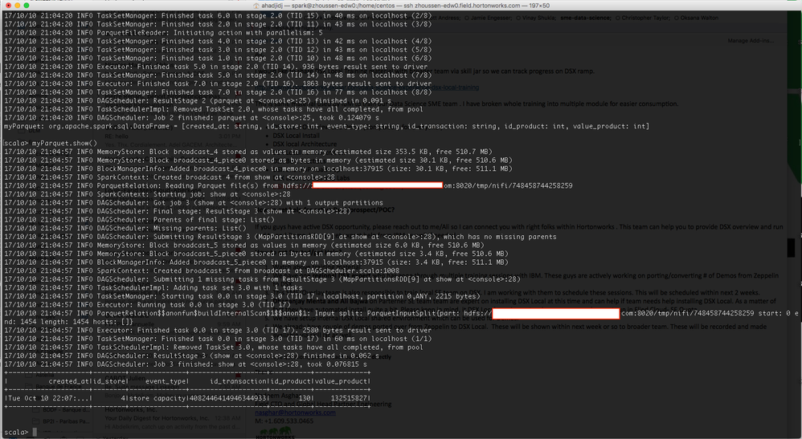Viewport: 802px width, 439px height.
Task: Click the 'Removed TaskSet 3.0' log line
Action: (x=213, y=347)
